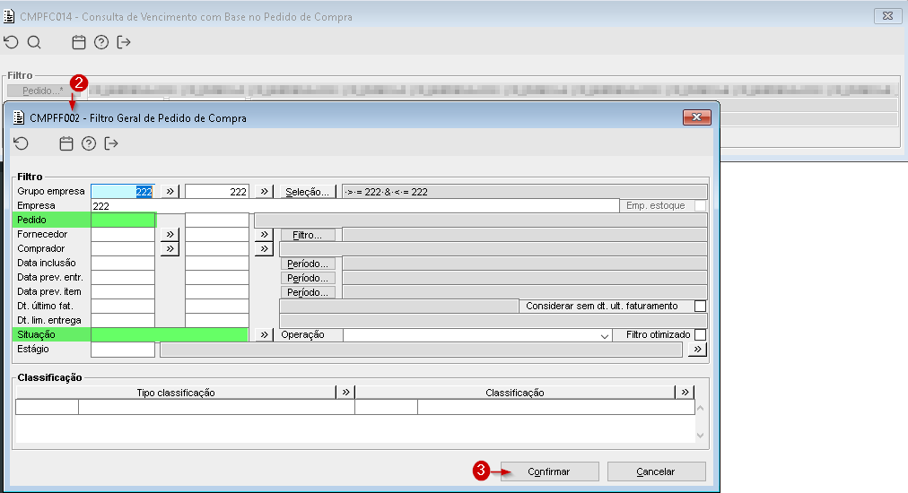Viewport: 908px width, 493px height.
Task: Open lookup for first Comprador field
Action: pyautogui.click(x=170, y=249)
